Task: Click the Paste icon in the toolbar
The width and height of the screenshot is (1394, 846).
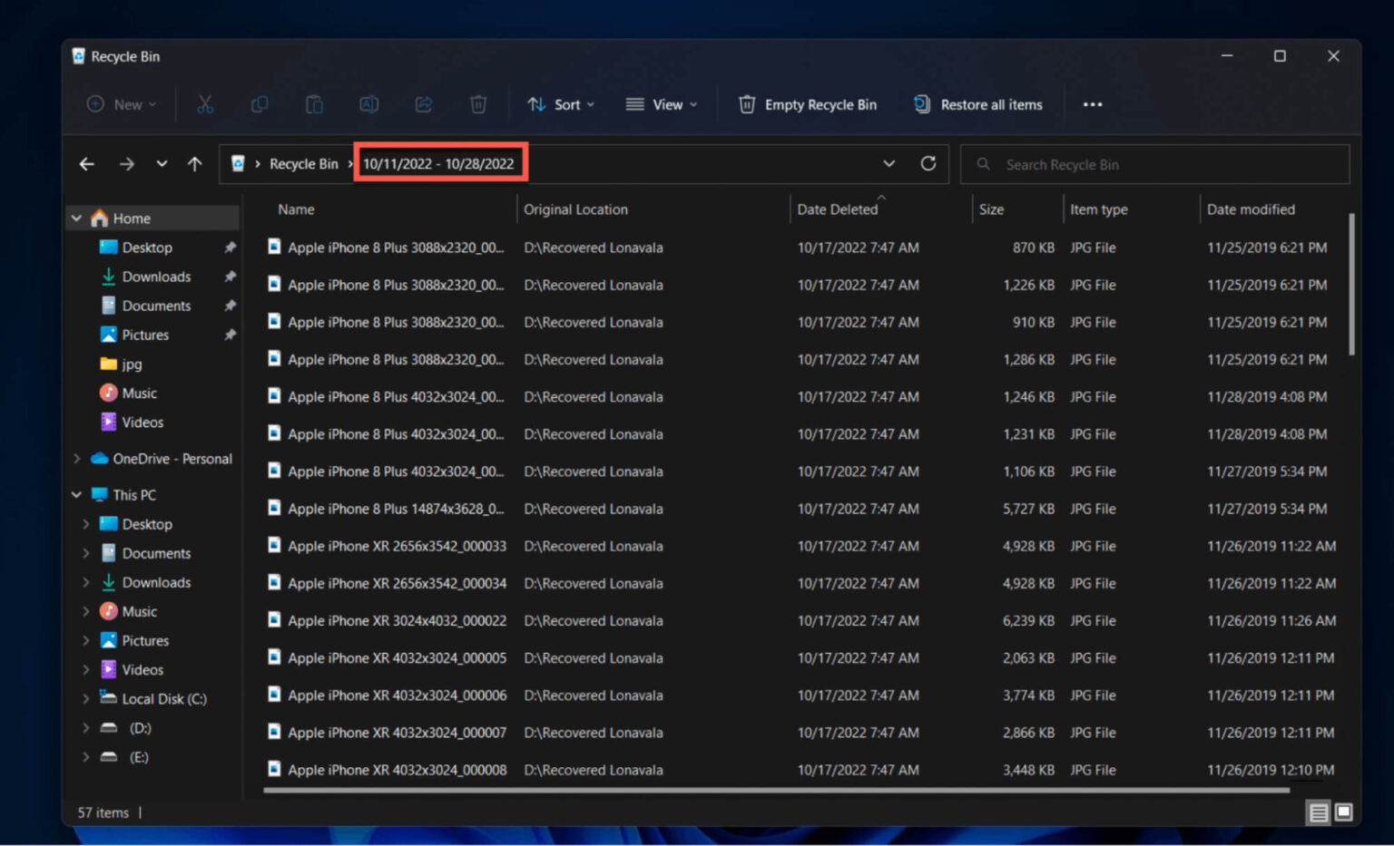Action: point(314,104)
